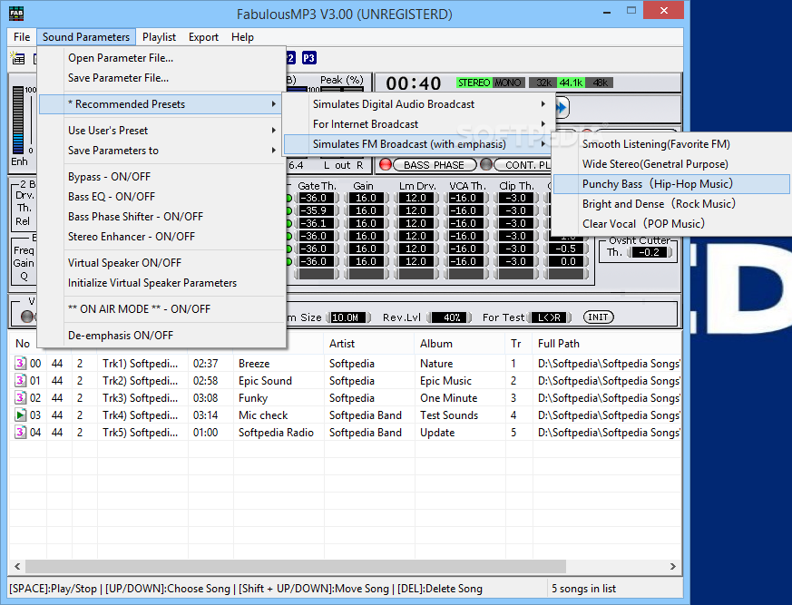Click the MP3 file icon of track 01
The image size is (792, 605).
tap(20, 380)
